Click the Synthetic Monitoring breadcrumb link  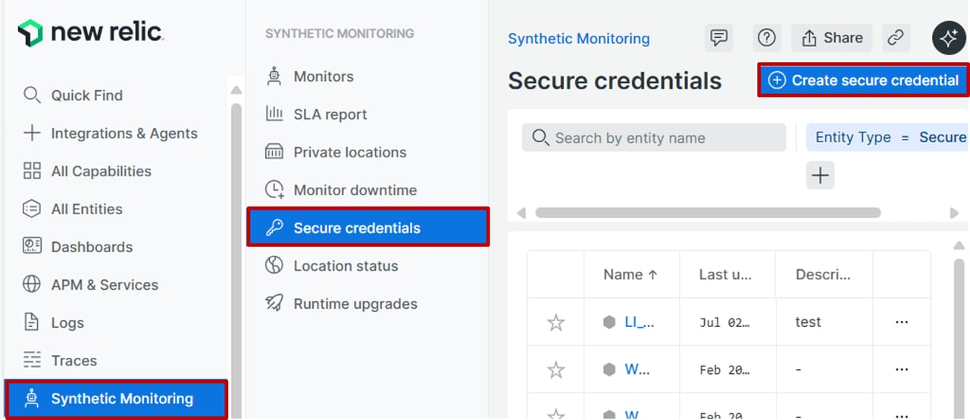[x=578, y=39]
